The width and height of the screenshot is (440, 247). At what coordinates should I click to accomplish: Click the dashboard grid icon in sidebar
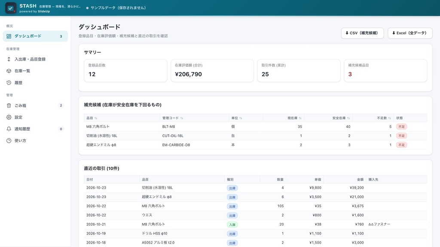(9, 36)
